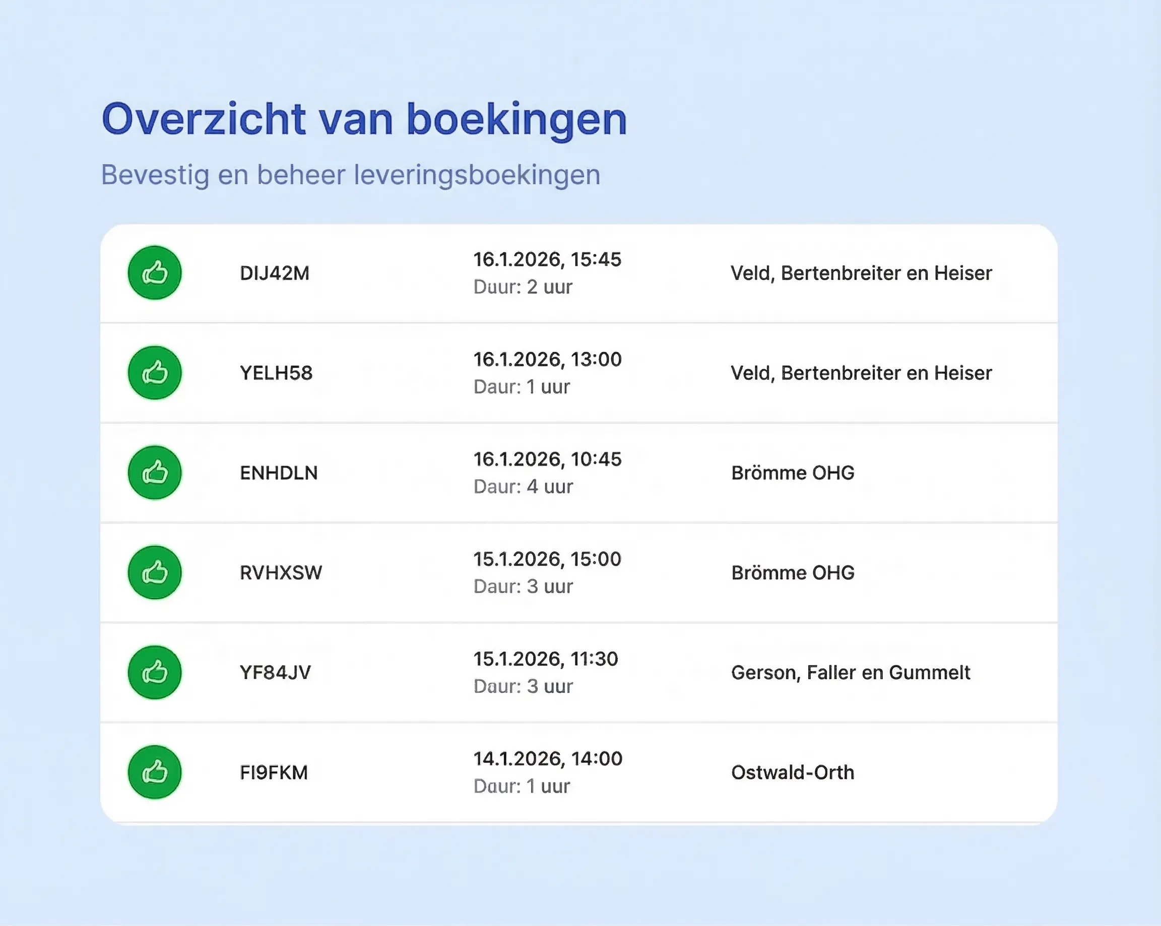Open the Gerson, Faller en Gummelt booking

click(x=851, y=673)
